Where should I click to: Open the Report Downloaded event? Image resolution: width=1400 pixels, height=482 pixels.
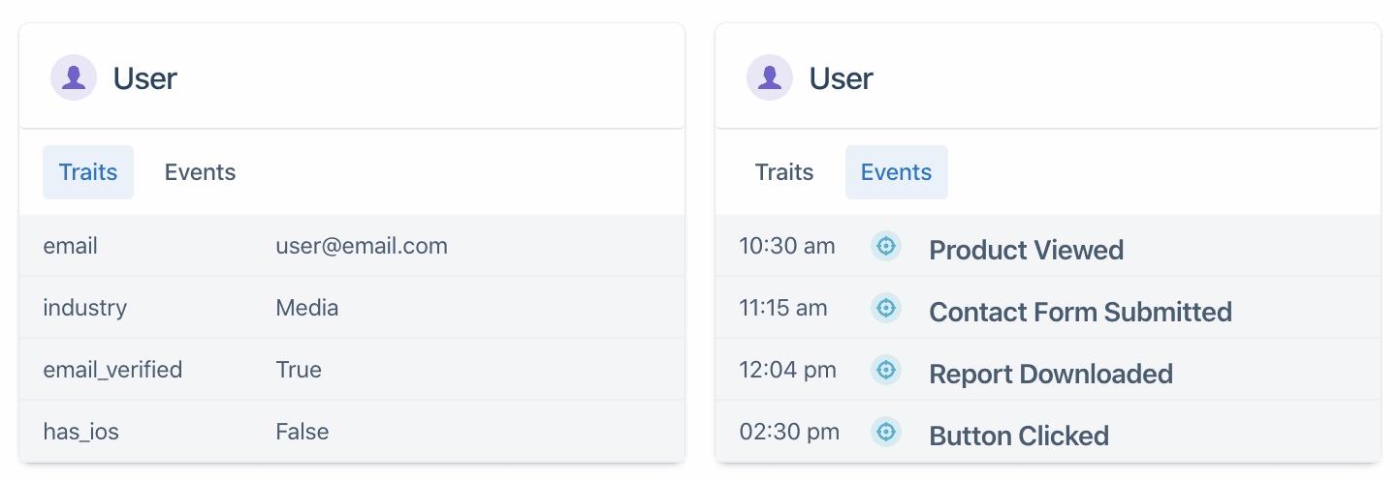[x=1051, y=374]
